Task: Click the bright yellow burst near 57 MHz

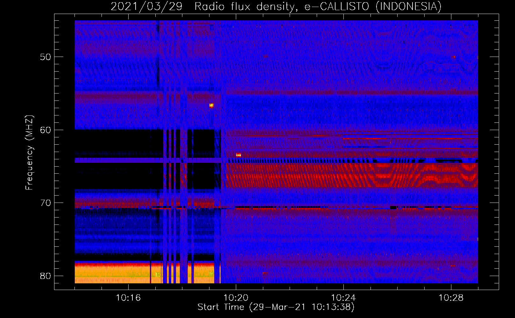Action: pyautogui.click(x=211, y=106)
